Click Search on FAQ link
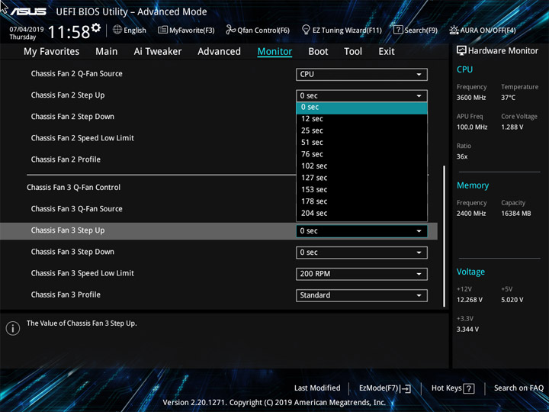 (518, 388)
